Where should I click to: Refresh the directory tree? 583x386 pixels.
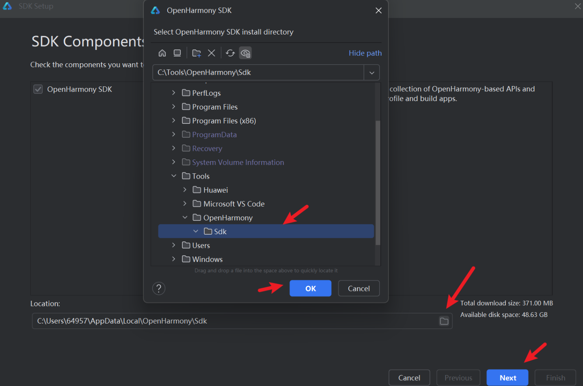tap(230, 53)
